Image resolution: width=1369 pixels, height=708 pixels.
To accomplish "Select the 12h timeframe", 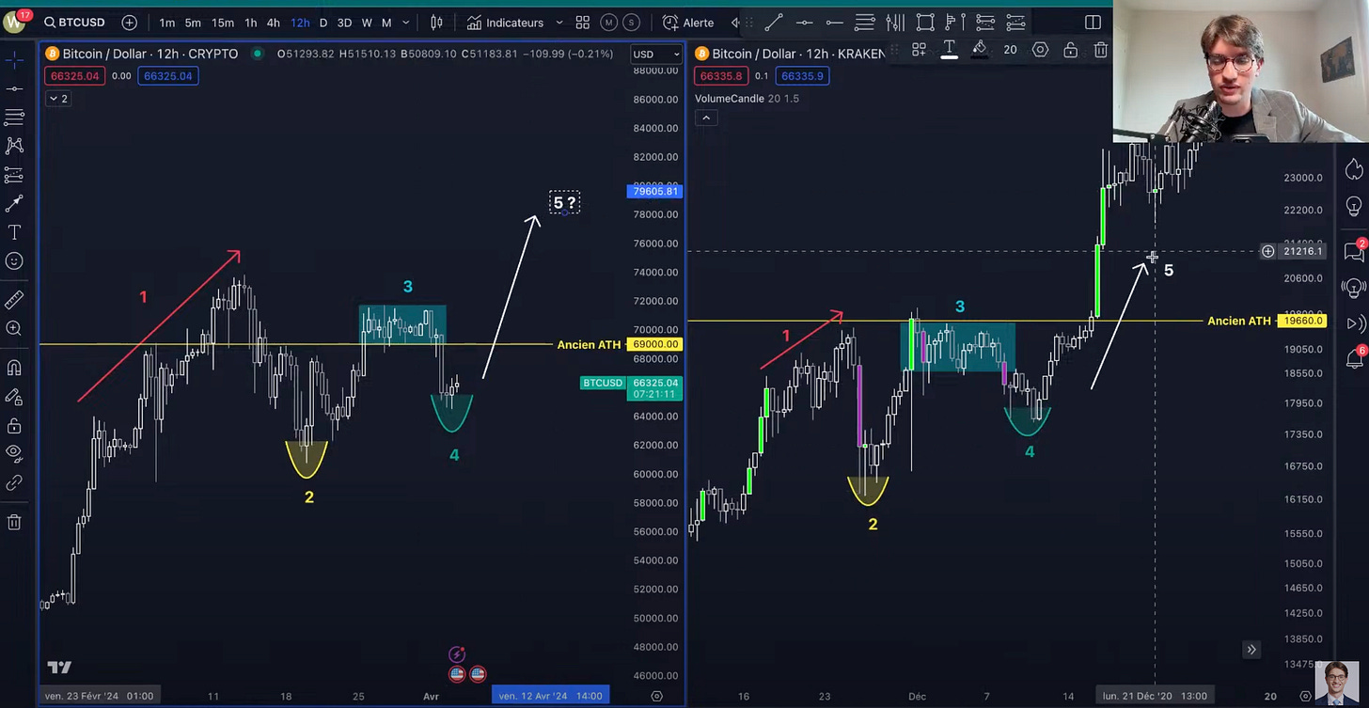I will pos(300,23).
